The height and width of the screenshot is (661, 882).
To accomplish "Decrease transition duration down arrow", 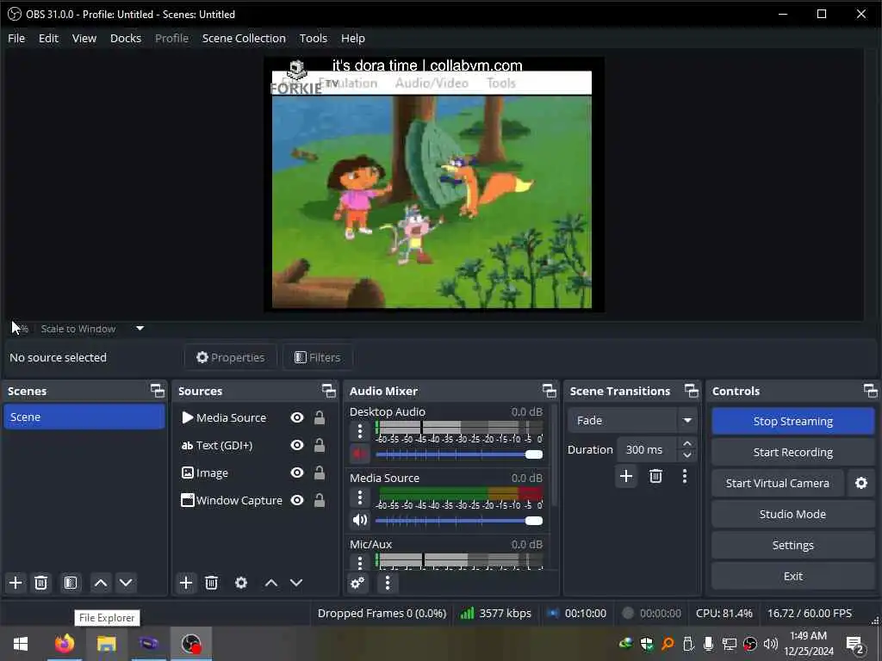I will click(x=687, y=455).
